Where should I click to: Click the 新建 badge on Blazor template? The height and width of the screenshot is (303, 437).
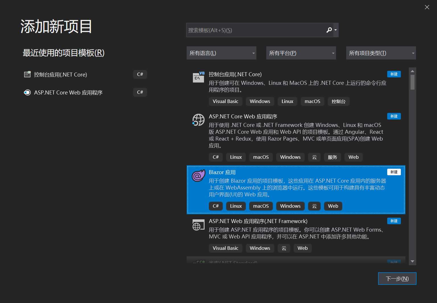(x=394, y=172)
